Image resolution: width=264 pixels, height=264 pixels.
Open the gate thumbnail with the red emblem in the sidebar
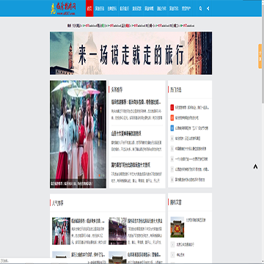click(x=177, y=227)
